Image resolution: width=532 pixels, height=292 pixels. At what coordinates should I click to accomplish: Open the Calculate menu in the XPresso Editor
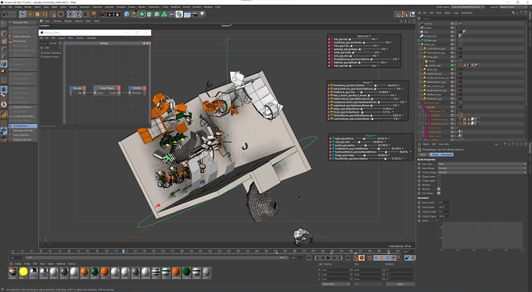click(92, 38)
